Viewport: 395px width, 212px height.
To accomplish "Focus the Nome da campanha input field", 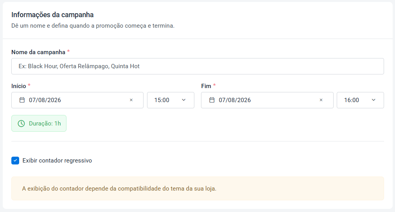I will point(197,66).
